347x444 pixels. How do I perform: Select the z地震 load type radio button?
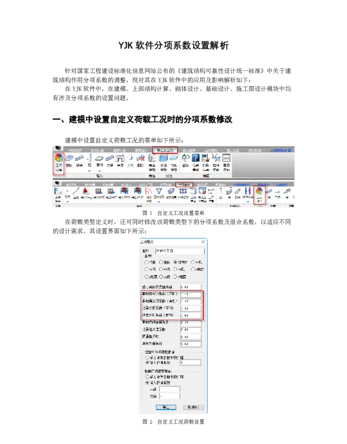click(176, 276)
